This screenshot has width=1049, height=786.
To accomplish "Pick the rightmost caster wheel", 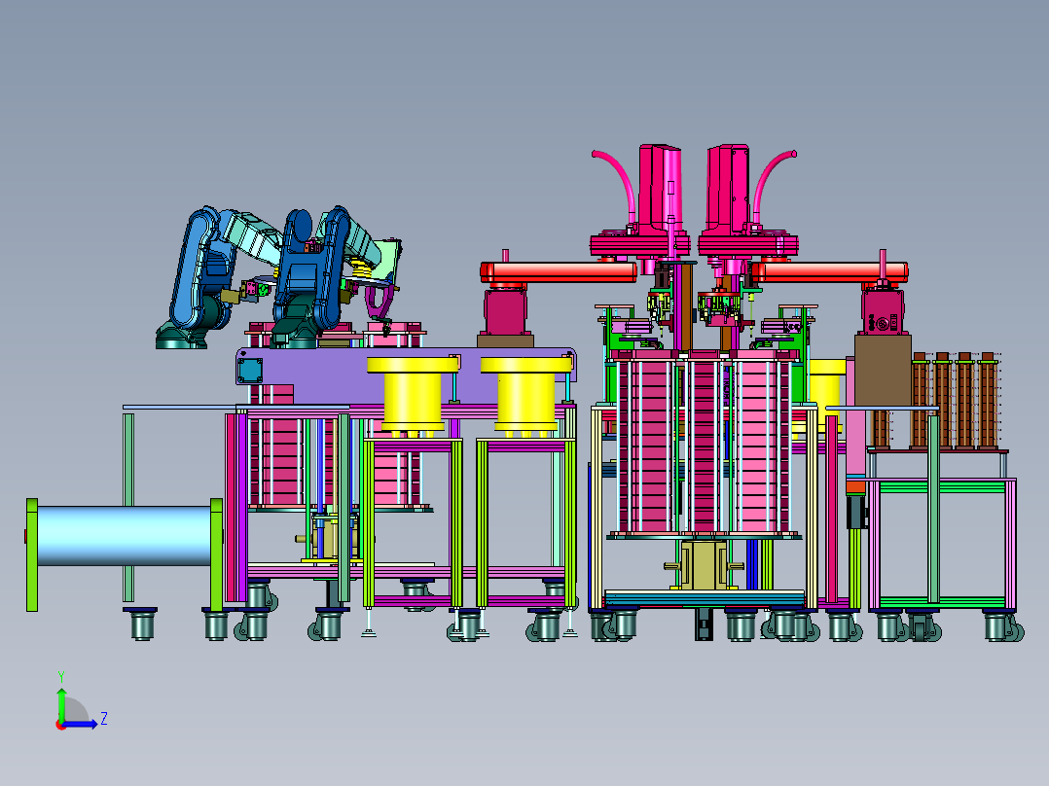I will pyautogui.click(x=1002, y=627).
